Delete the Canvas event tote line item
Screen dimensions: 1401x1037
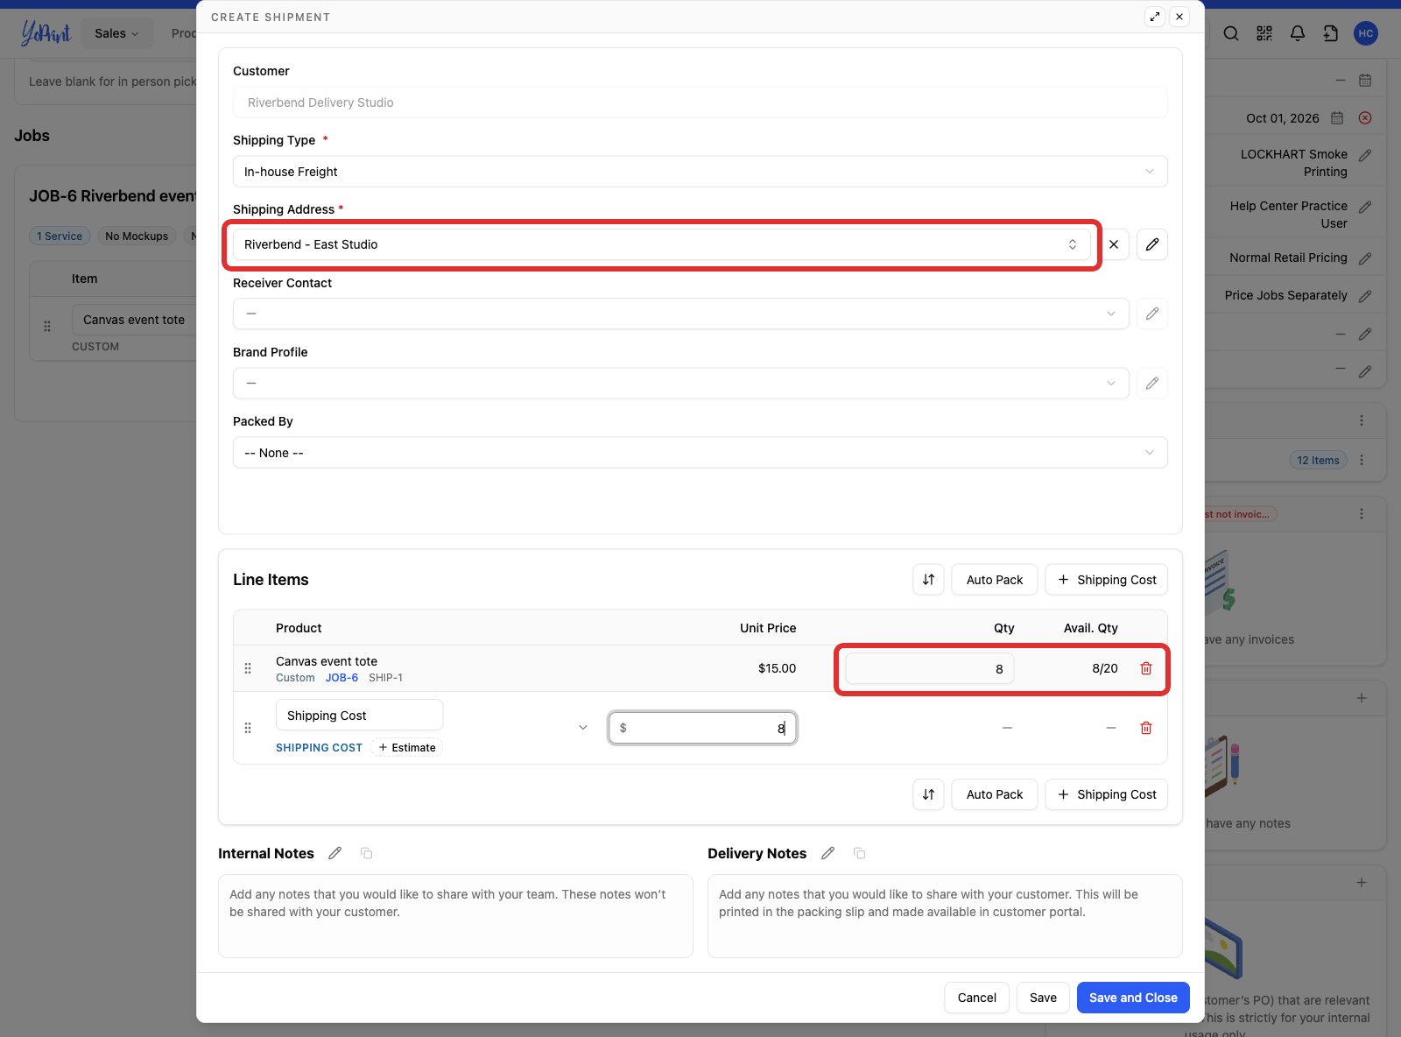click(1146, 668)
